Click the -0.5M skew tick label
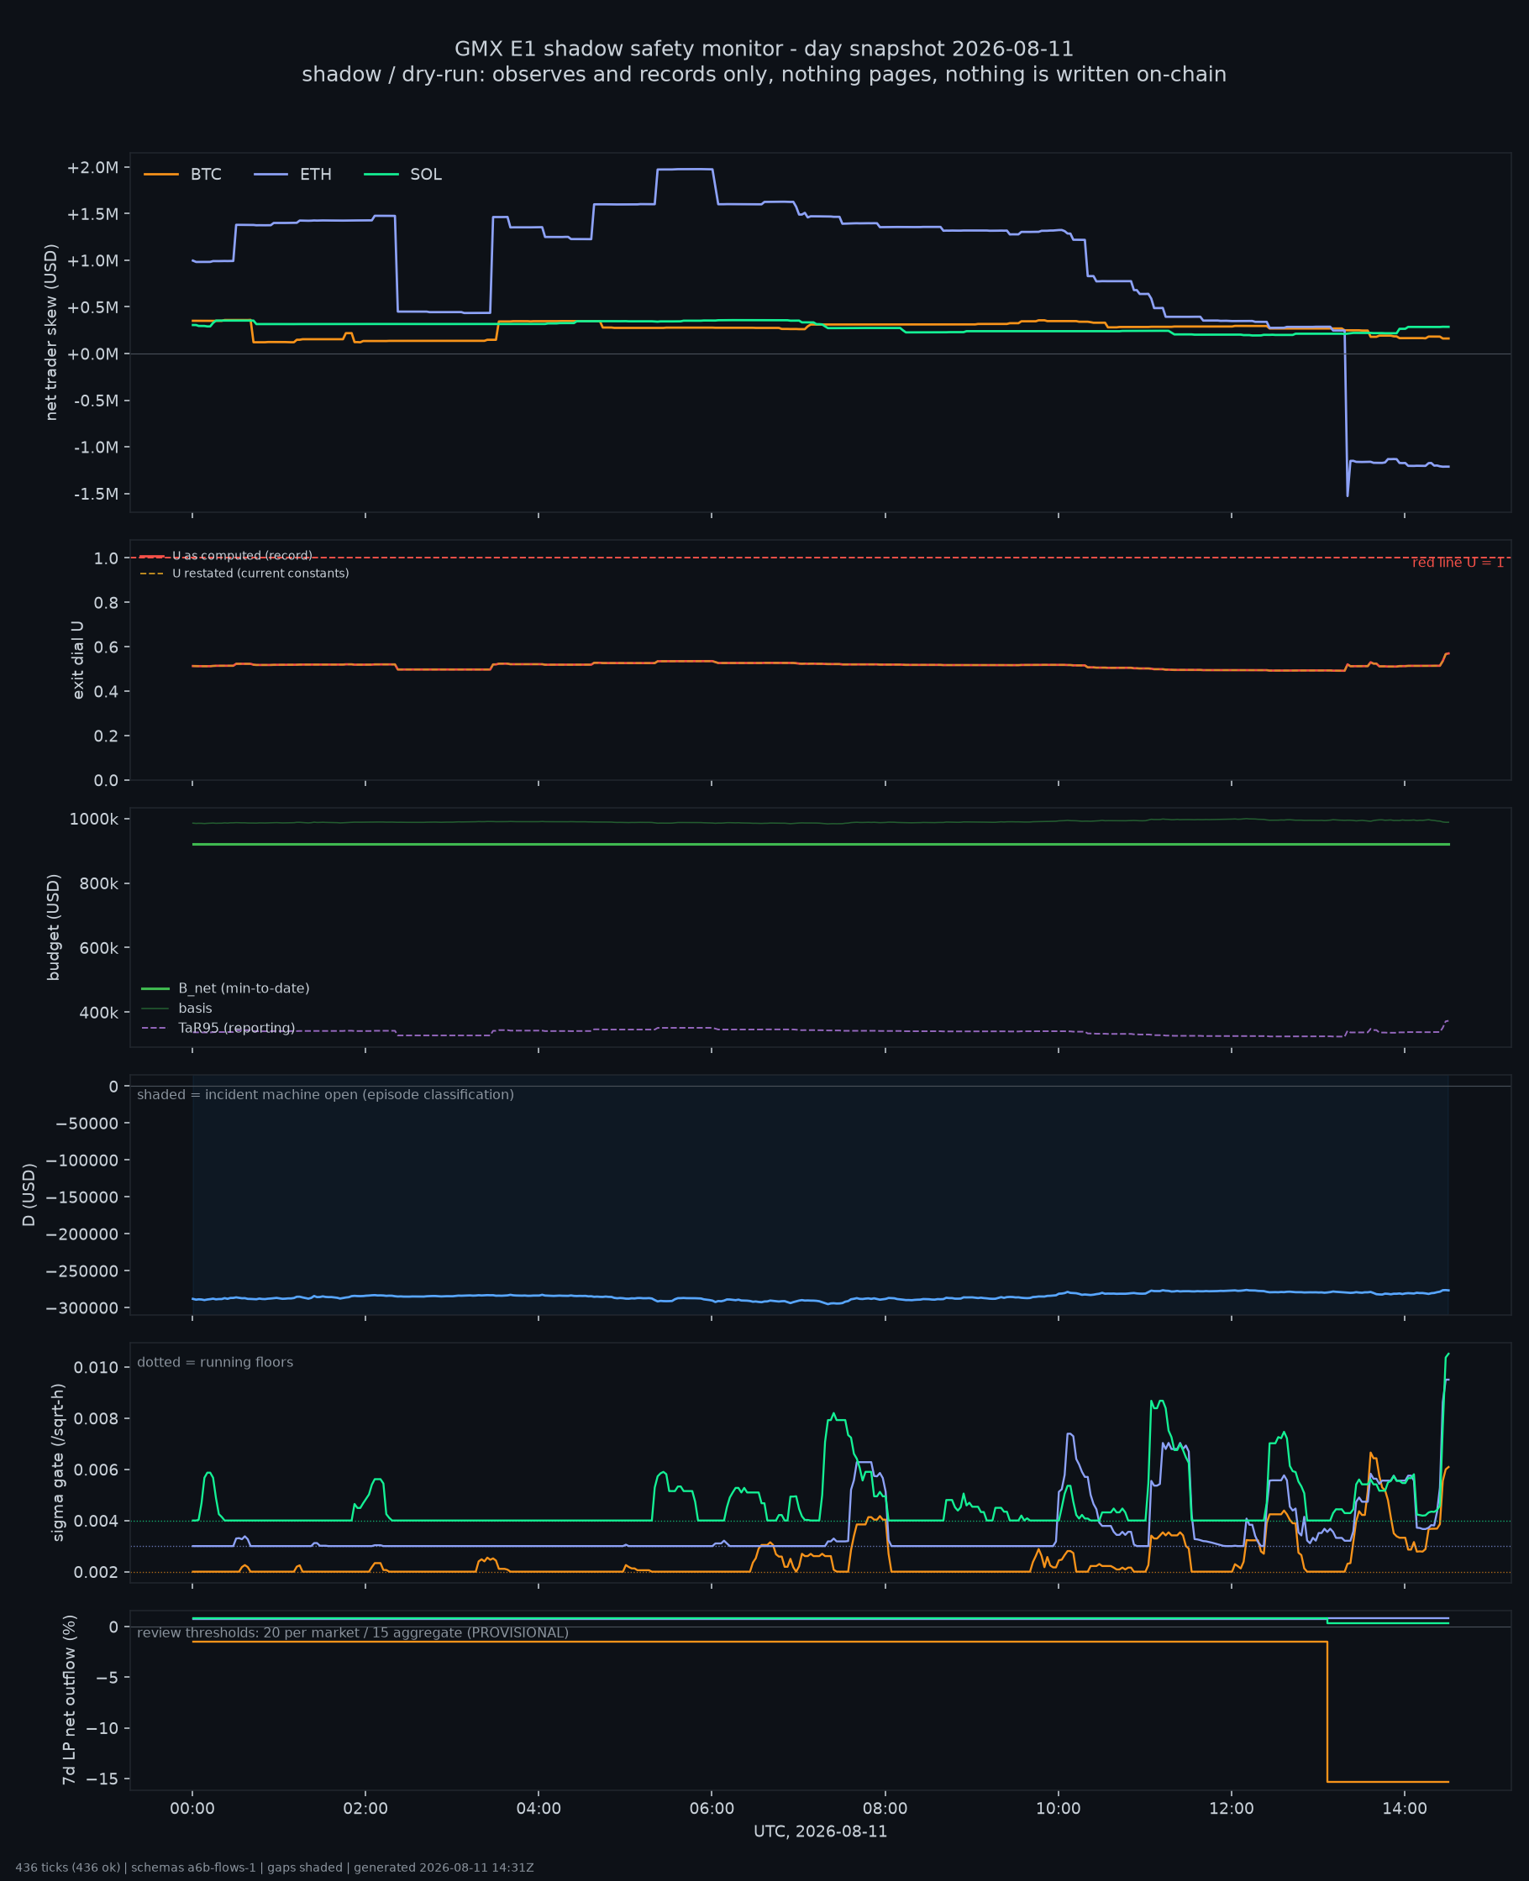Screen dimensions: 1529x1881 pos(96,401)
